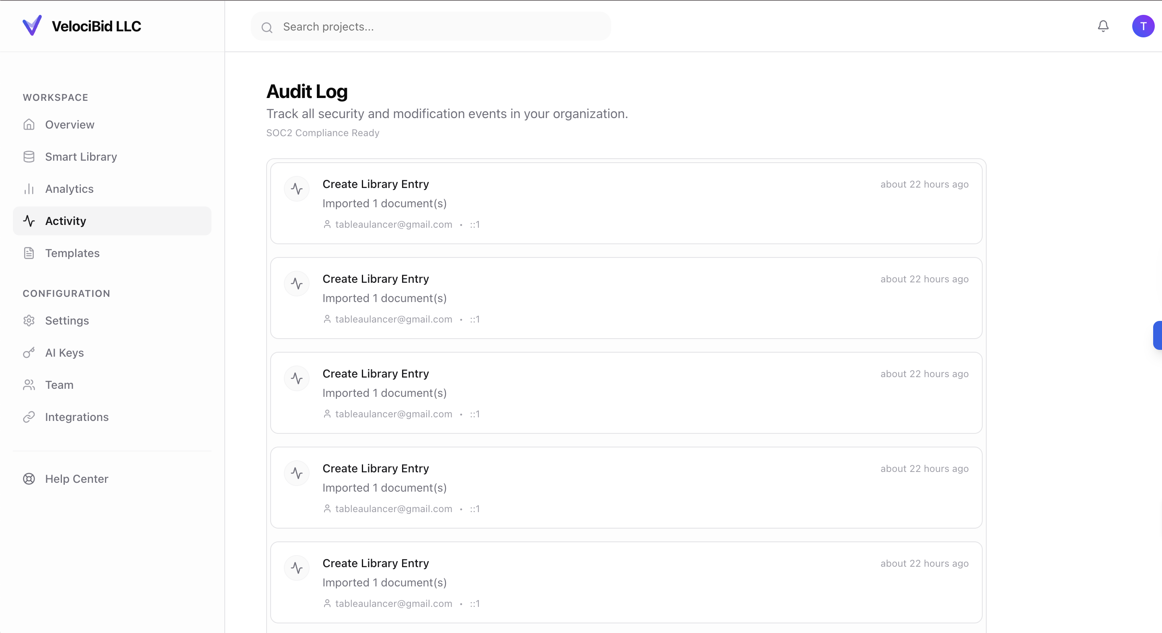Screen dimensions: 1162x633
Task: Click the VelociBid logo icon
Action: [32, 26]
